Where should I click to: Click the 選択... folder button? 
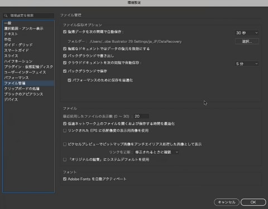247,42
